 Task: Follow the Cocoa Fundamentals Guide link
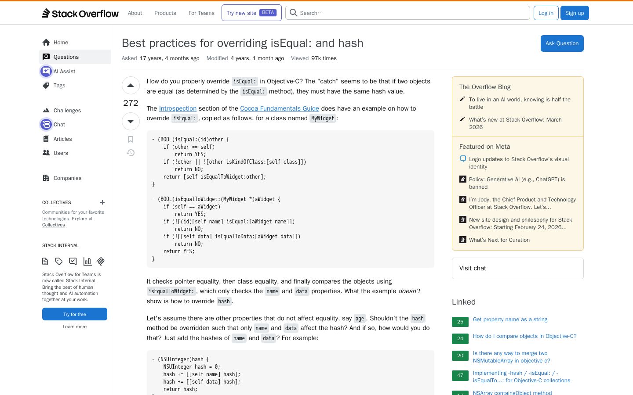point(280,108)
